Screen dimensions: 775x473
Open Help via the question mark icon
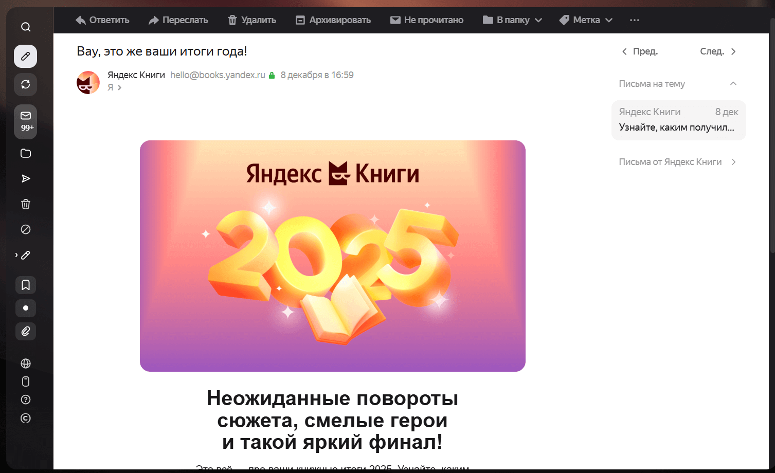[x=25, y=399]
